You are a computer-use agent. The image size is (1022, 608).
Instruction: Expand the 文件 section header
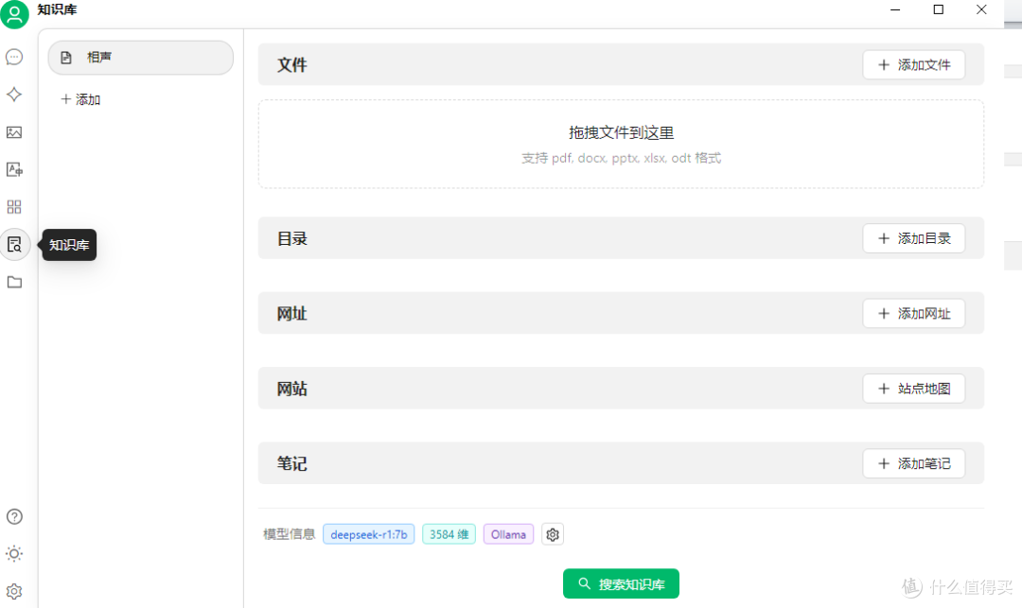621,64
